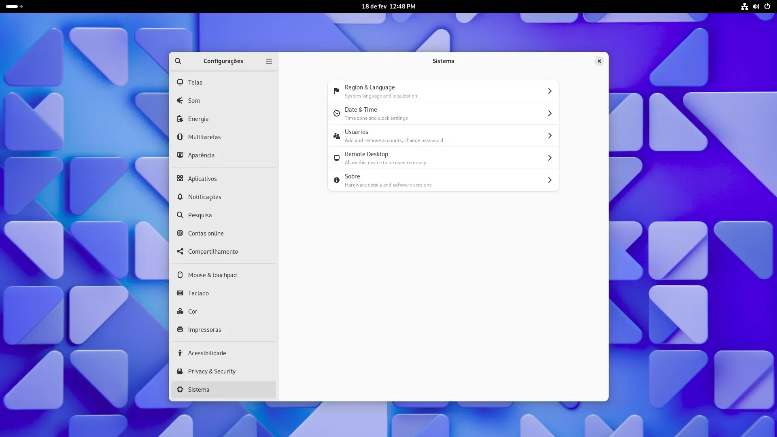Viewport: 777px width, 437px height.
Task: Go to Notificações label in sidebar
Action: (x=204, y=197)
